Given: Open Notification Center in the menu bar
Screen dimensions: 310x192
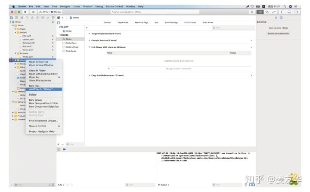Looking at the screenshot, I should pos(296,6).
